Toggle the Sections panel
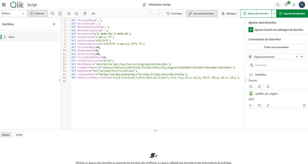This screenshot has height=164, width=308. (x=37, y=13)
